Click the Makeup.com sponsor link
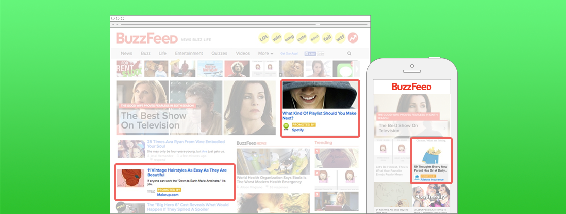The image size is (566, 214). [168, 194]
